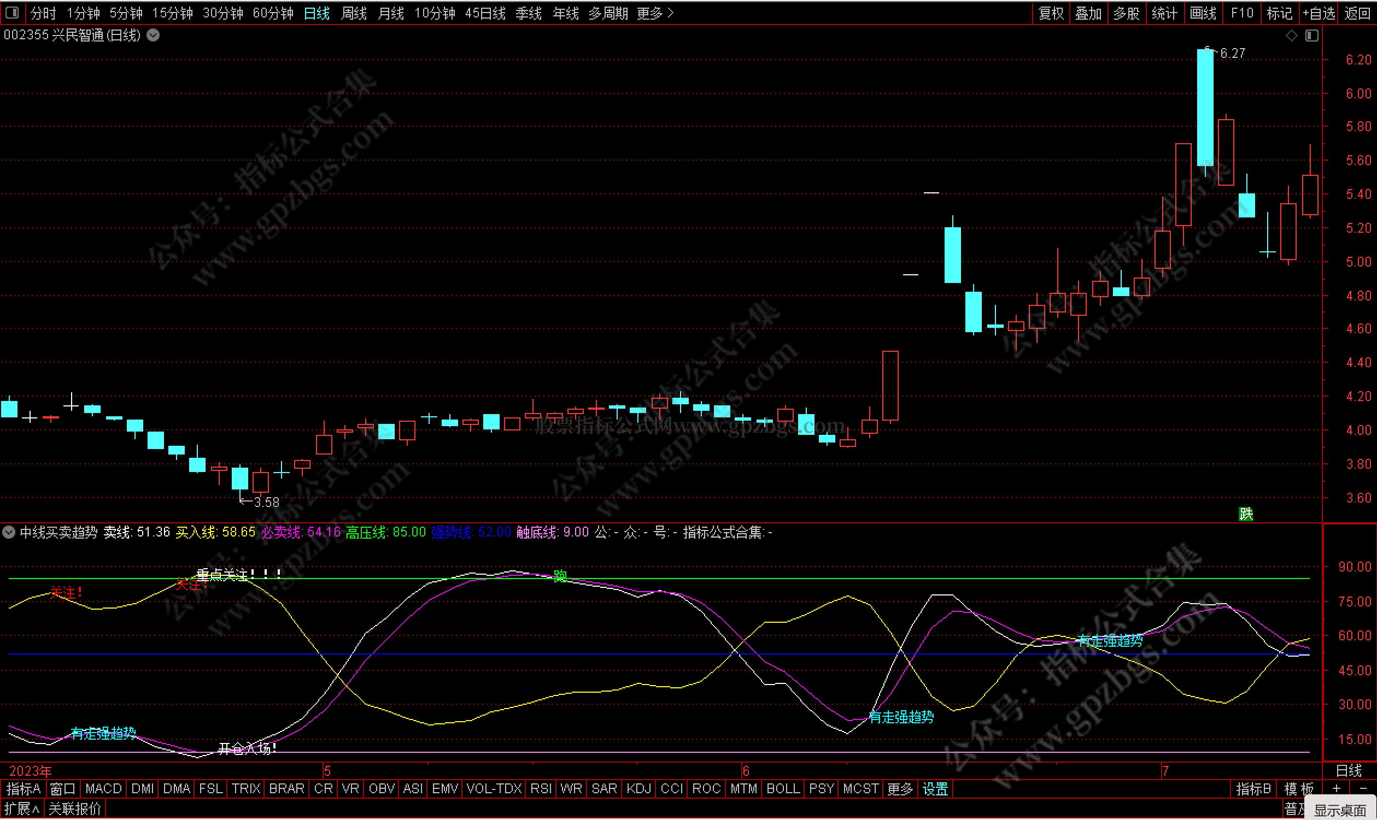Open 更多 indicators list in bottom bar
Screen dimensions: 1377x820
pyautogui.click(x=900, y=789)
